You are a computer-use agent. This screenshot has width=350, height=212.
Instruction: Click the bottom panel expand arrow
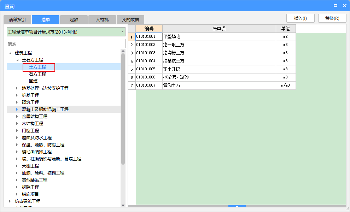click(237, 206)
